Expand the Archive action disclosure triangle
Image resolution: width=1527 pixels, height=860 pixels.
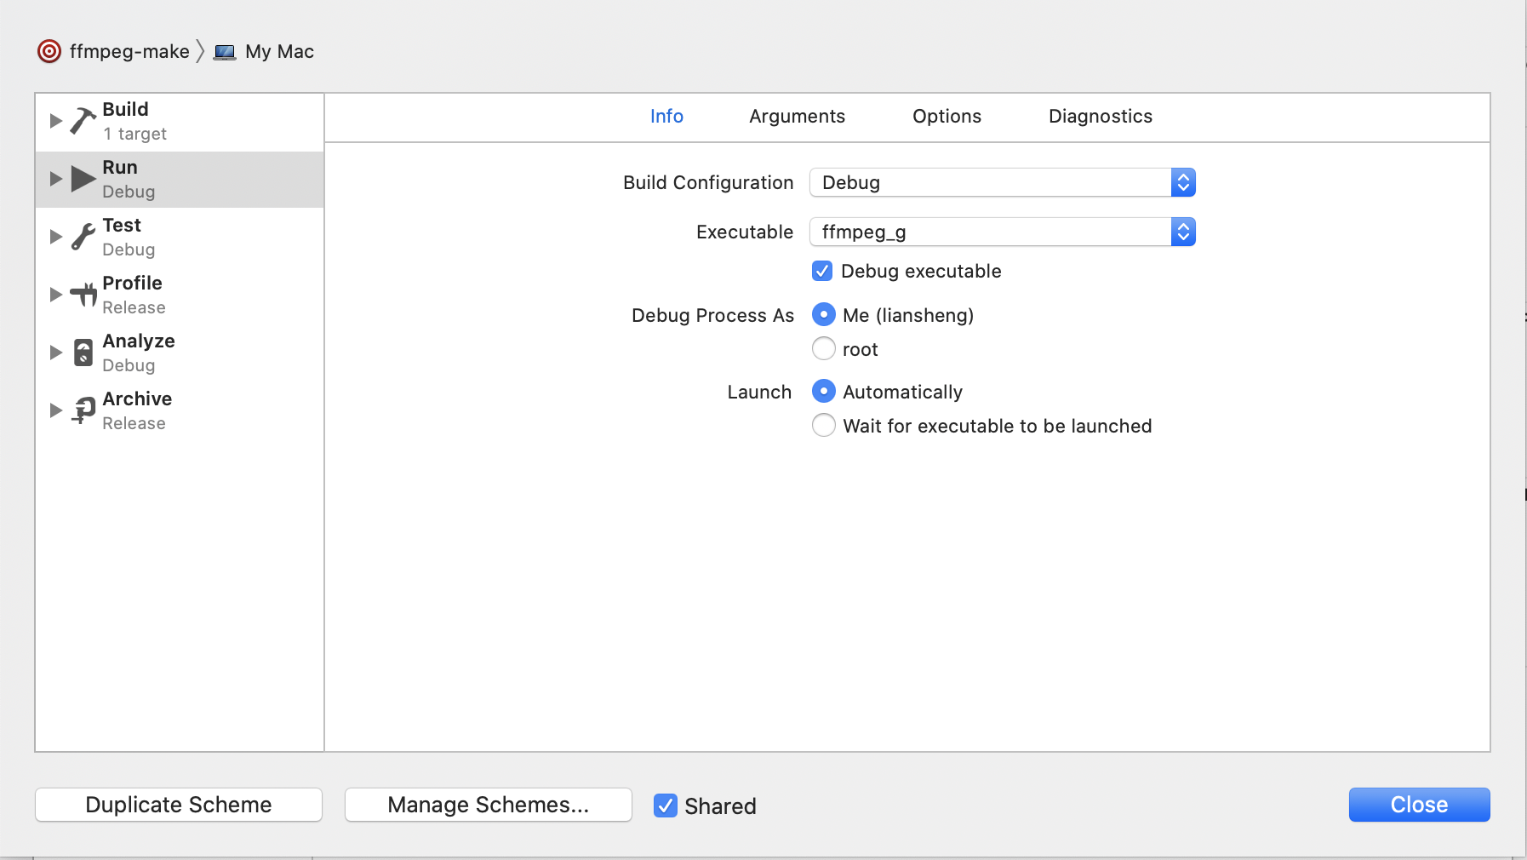[56, 410]
